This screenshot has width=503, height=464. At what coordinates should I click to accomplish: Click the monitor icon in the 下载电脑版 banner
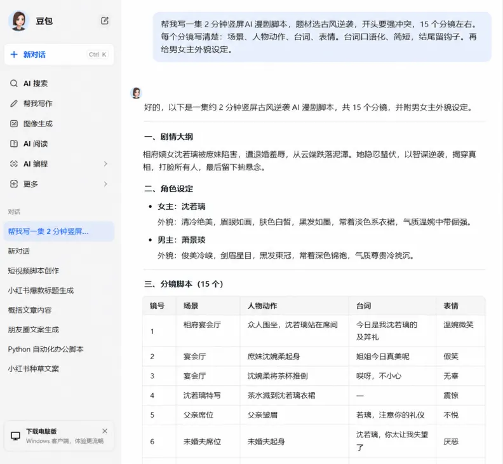tap(15, 436)
